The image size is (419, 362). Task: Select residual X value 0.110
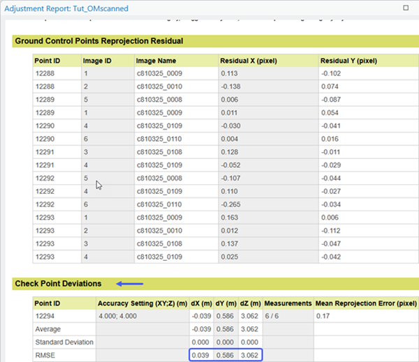pos(229,191)
